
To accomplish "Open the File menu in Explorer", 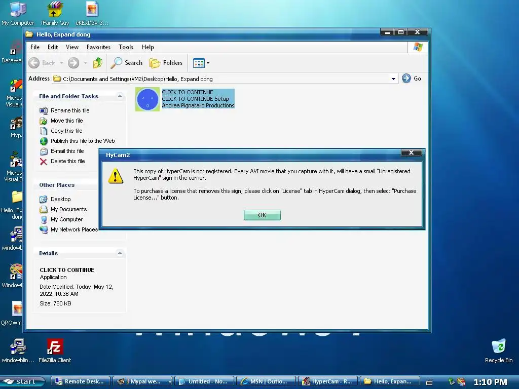I will (x=35, y=47).
